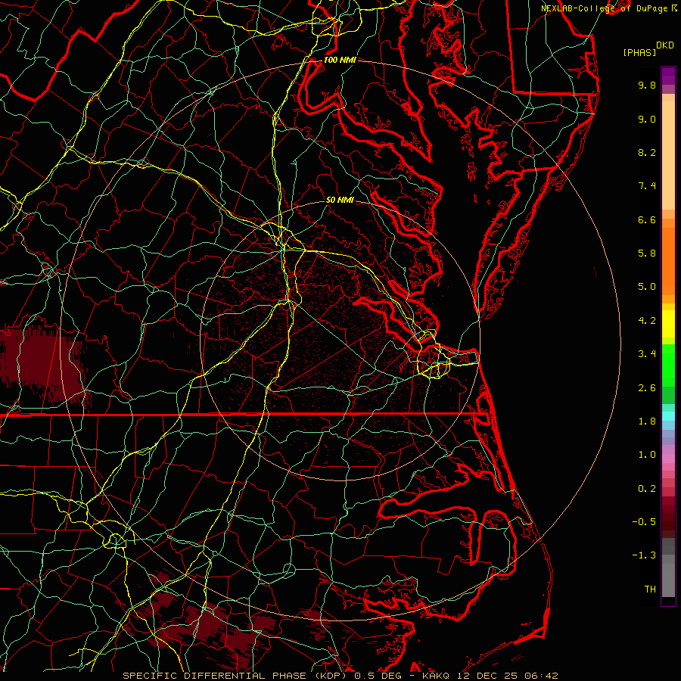Click the 6.6 value on the scale
The image size is (681, 681).
(x=647, y=219)
